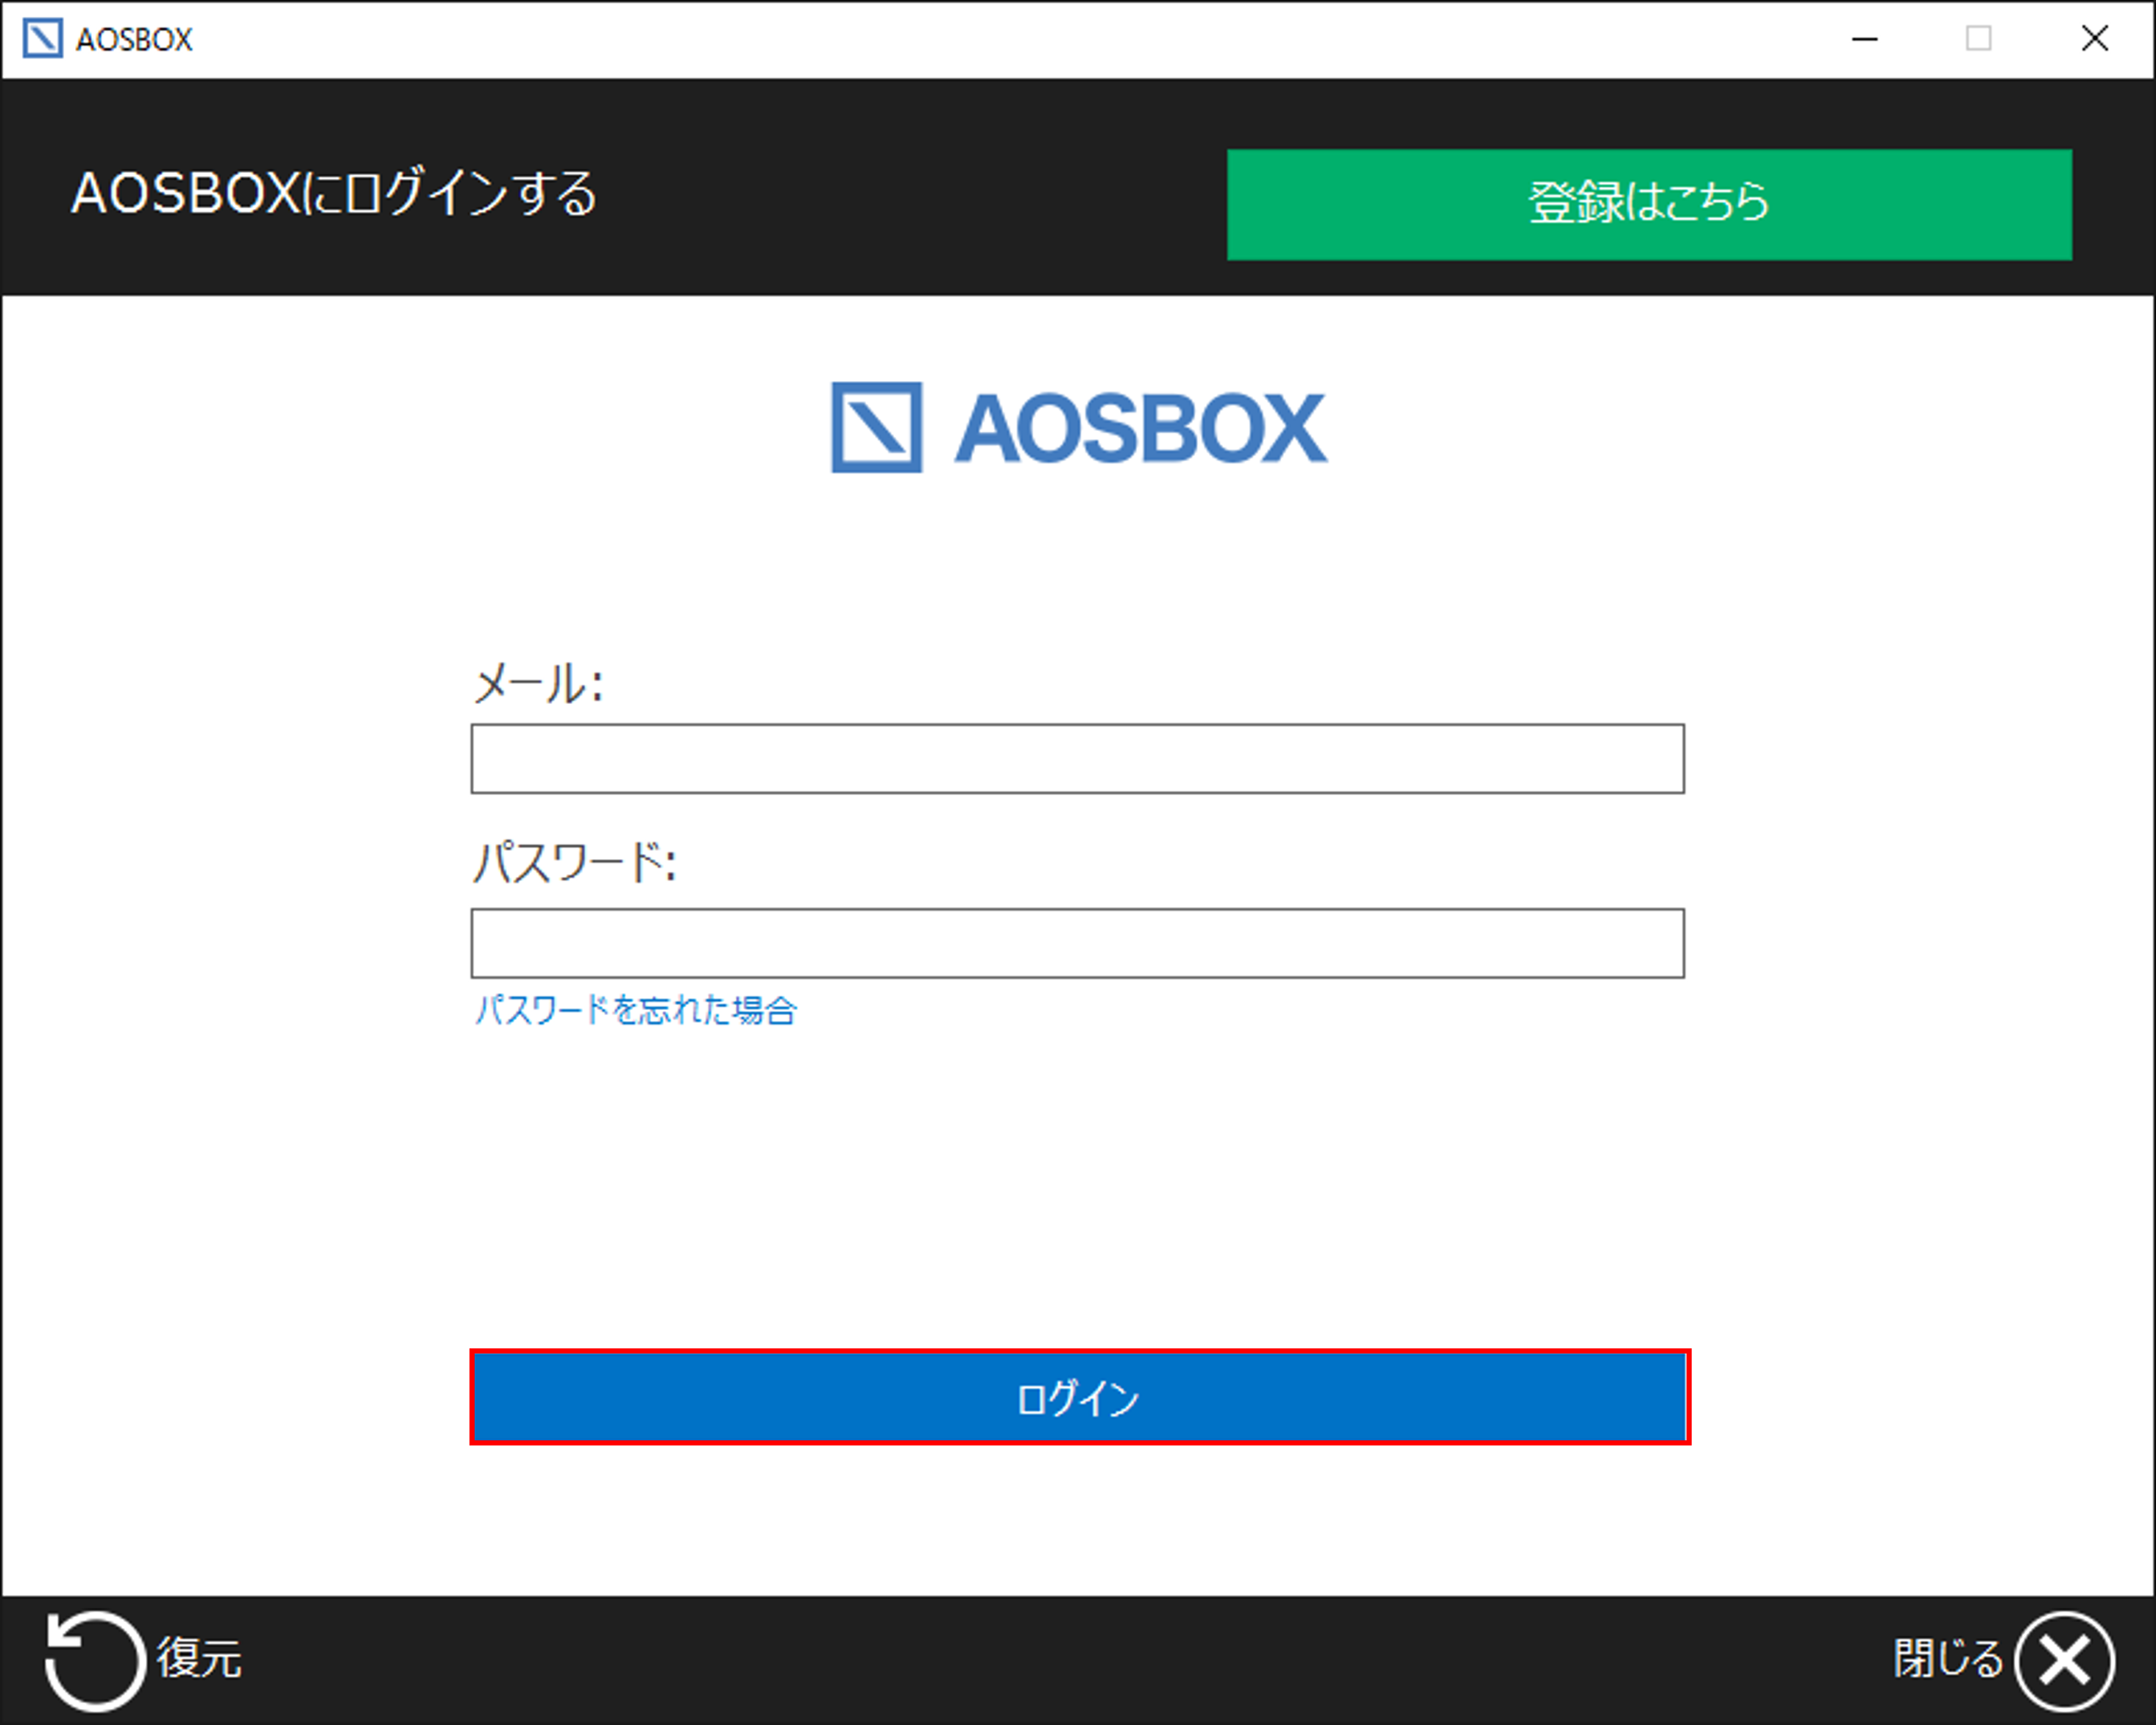Click the AOSBOX icon in title bar

tap(42, 38)
